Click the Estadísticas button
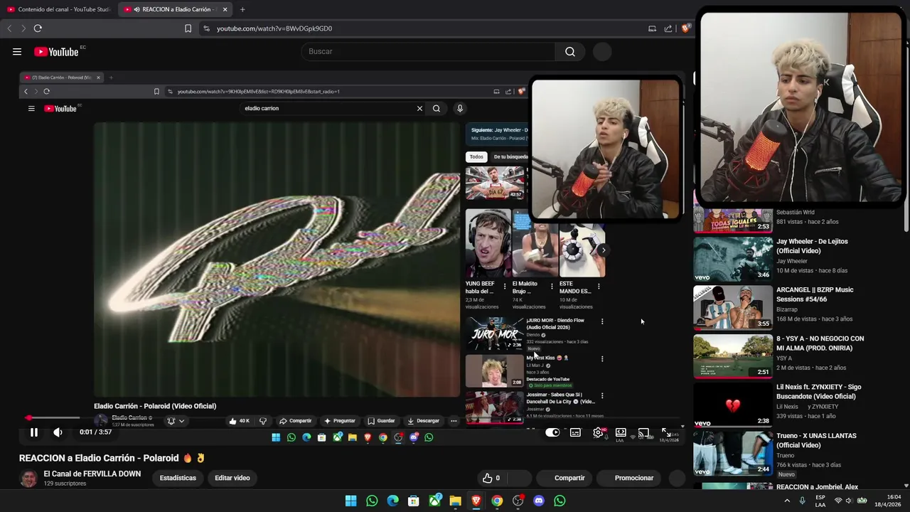The image size is (910, 512). click(178, 478)
